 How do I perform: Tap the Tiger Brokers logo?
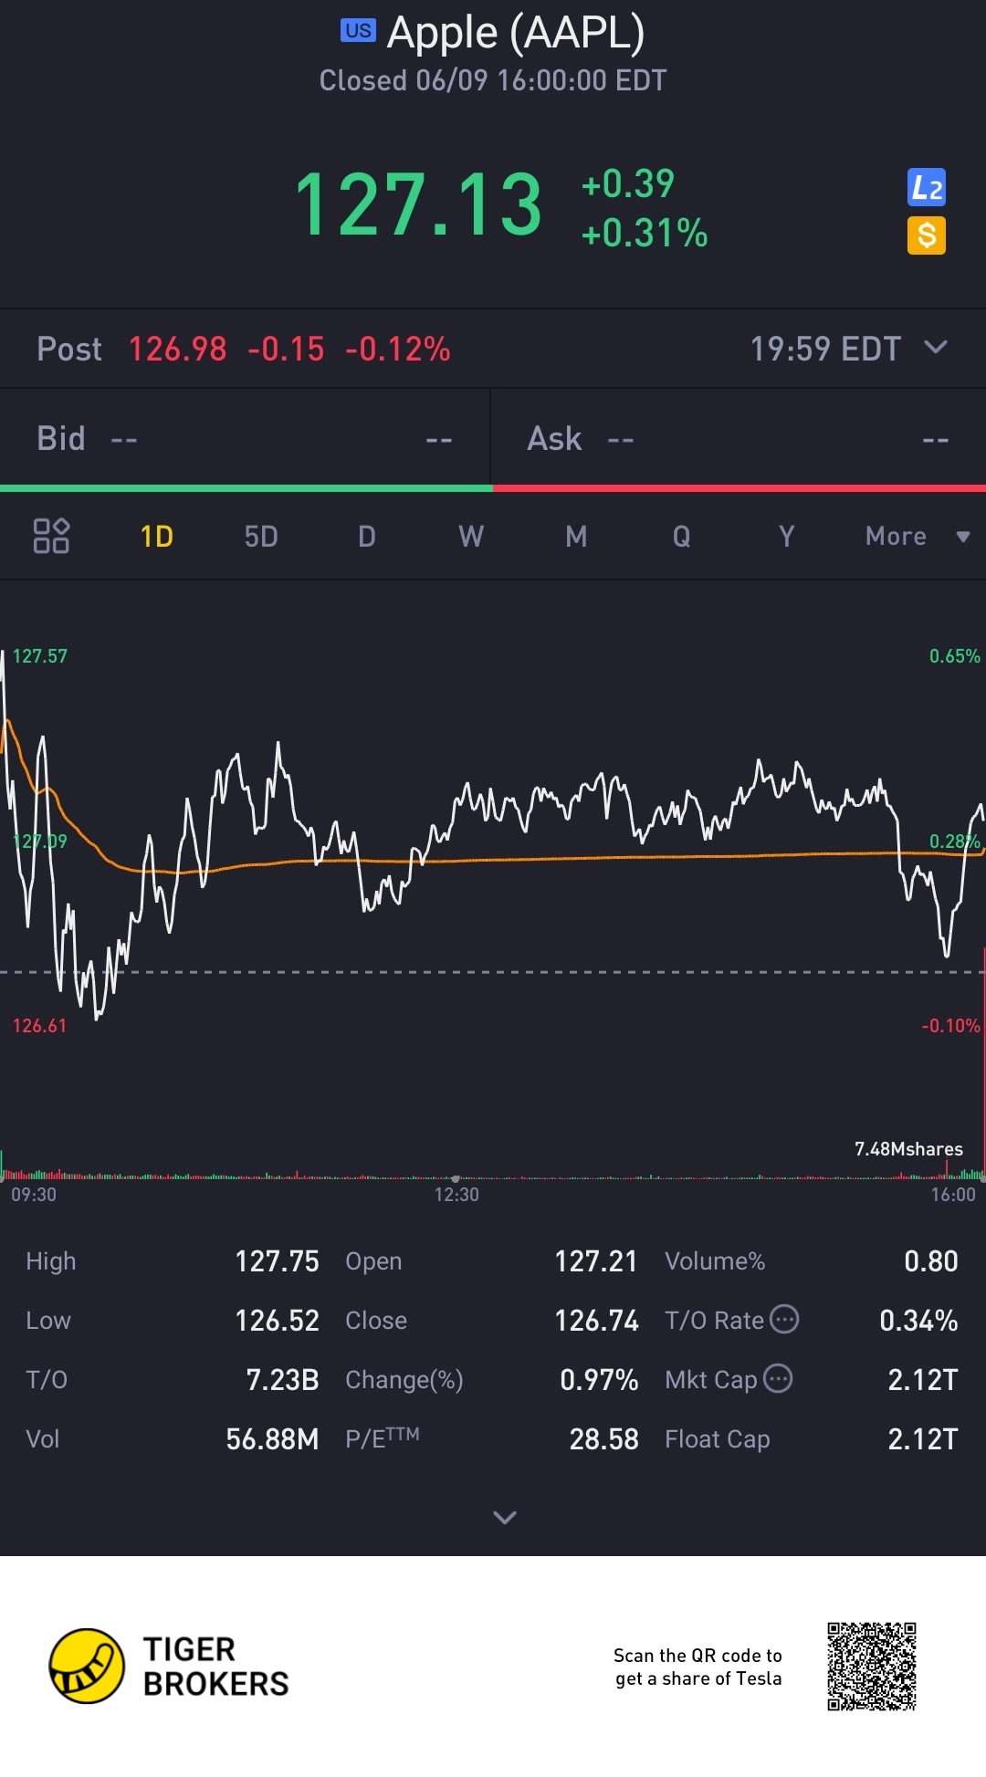pyautogui.click(x=169, y=1667)
